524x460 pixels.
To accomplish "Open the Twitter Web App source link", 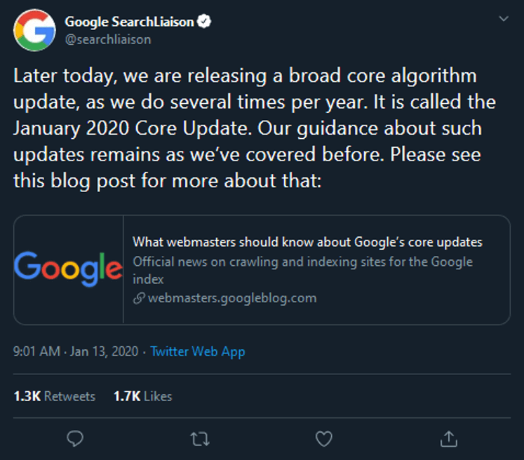I will tap(198, 351).
